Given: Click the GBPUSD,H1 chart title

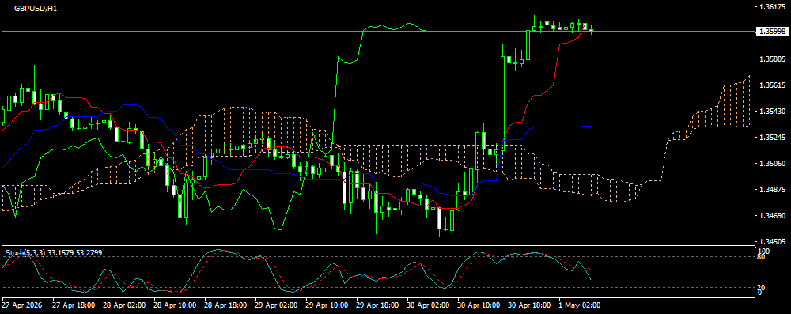Looking at the screenshot, I should pos(36,9).
